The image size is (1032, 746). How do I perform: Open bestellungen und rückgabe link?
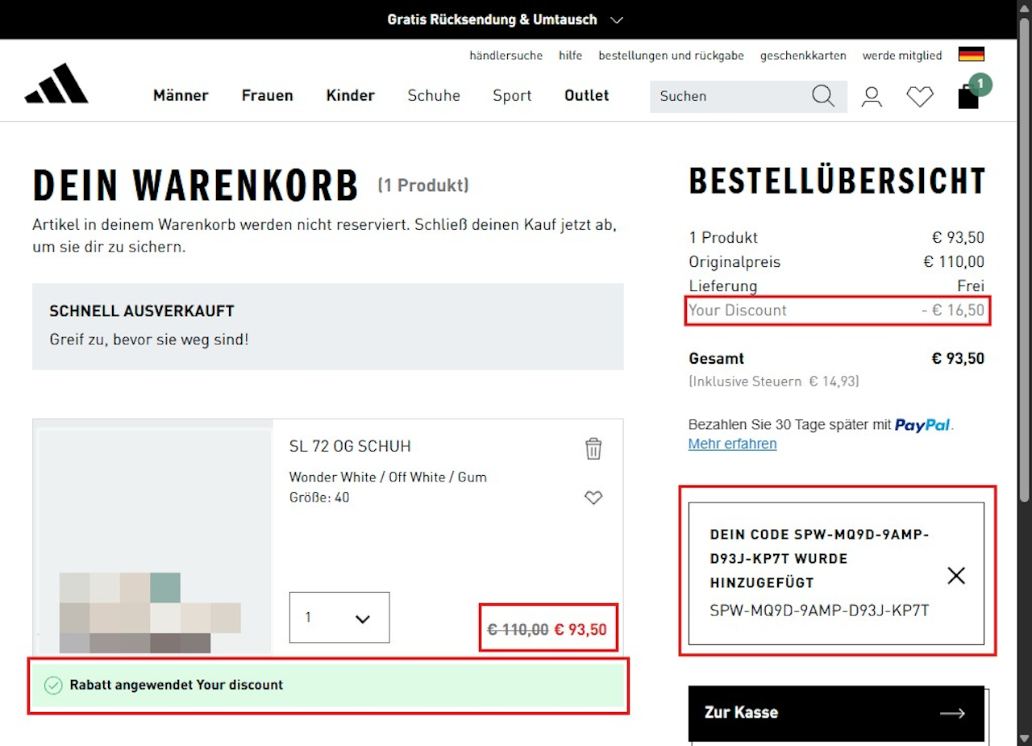coord(672,56)
